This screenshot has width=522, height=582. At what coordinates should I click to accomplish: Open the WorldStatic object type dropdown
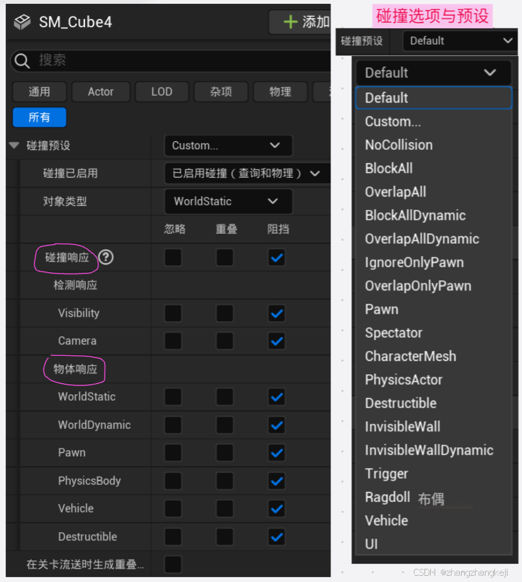click(x=228, y=201)
